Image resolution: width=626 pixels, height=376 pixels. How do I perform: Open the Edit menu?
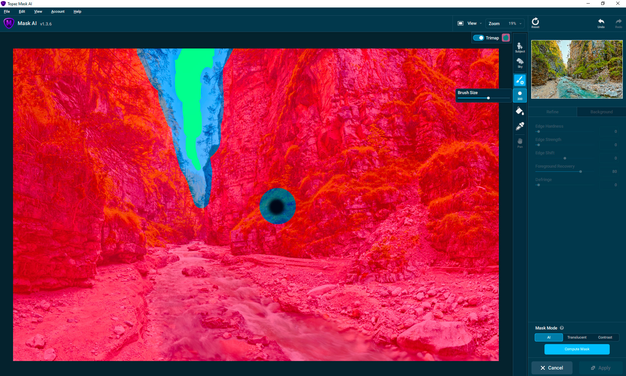[x=22, y=11]
